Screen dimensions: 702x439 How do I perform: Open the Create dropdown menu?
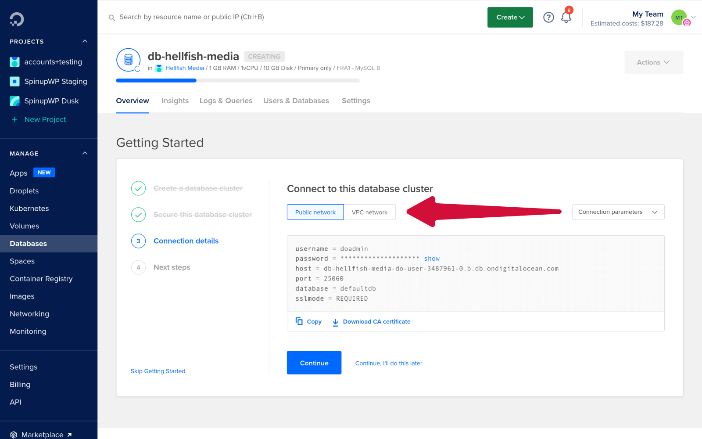point(510,17)
